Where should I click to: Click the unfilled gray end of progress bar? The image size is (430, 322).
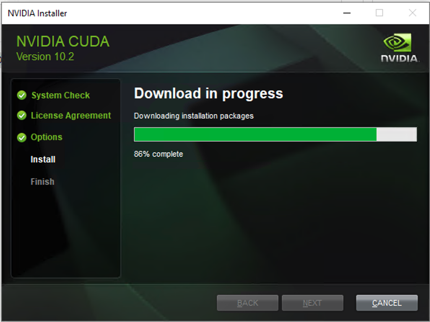point(396,134)
